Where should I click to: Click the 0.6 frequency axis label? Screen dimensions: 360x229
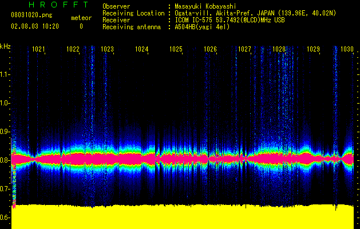click(x=4, y=218)
